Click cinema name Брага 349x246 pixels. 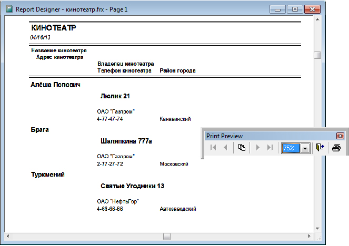pyautogui.click(x=39, y=130)
